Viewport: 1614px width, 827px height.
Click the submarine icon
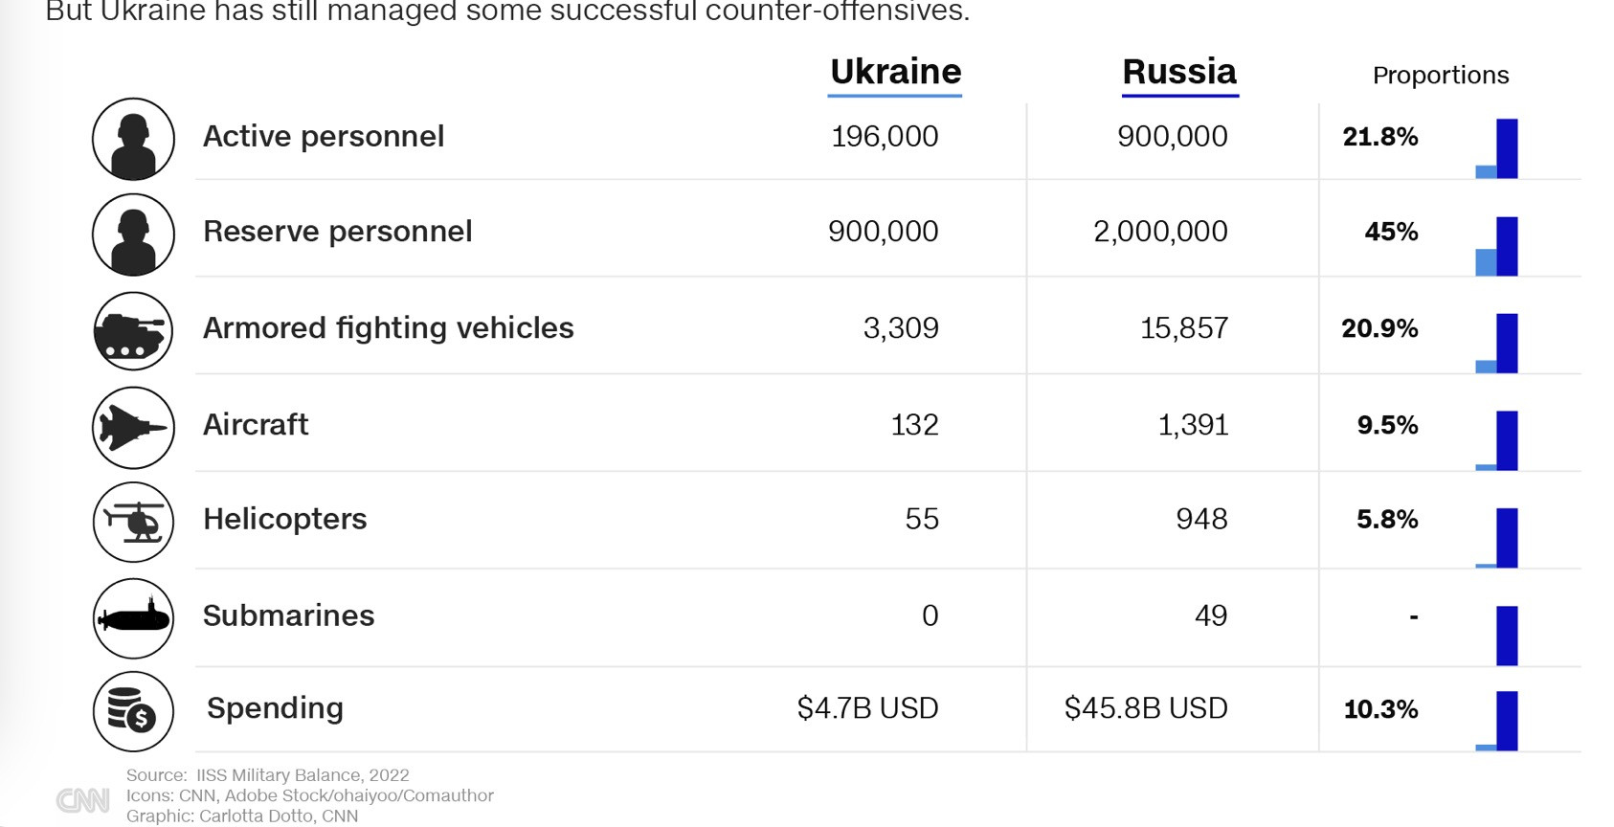coord(133,618)
